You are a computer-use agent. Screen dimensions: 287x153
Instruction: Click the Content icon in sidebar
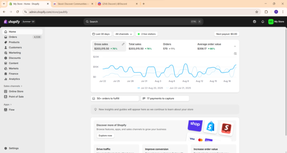6,63
